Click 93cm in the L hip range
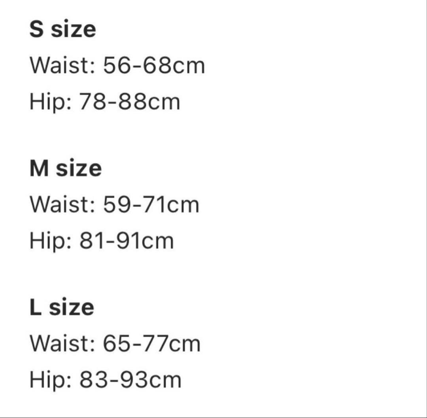The width and height of the screenshot is (427, 418). click(145, 380)
